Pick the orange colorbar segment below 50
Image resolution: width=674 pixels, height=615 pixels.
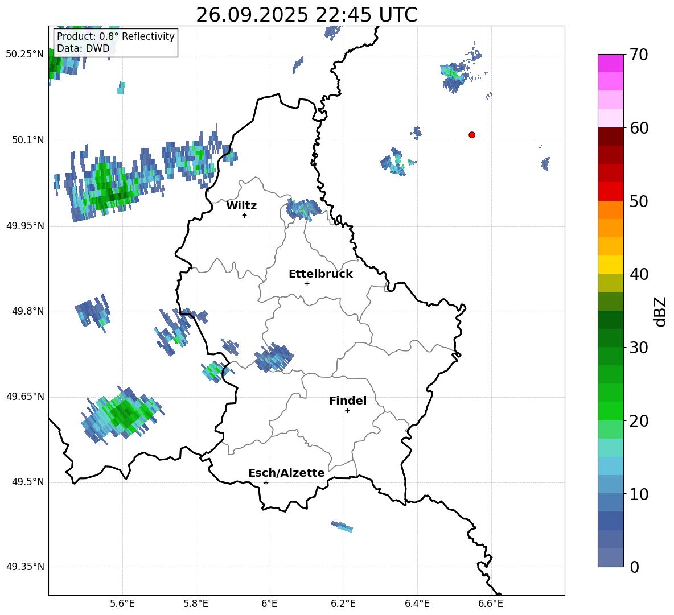(x=610, y=210)
